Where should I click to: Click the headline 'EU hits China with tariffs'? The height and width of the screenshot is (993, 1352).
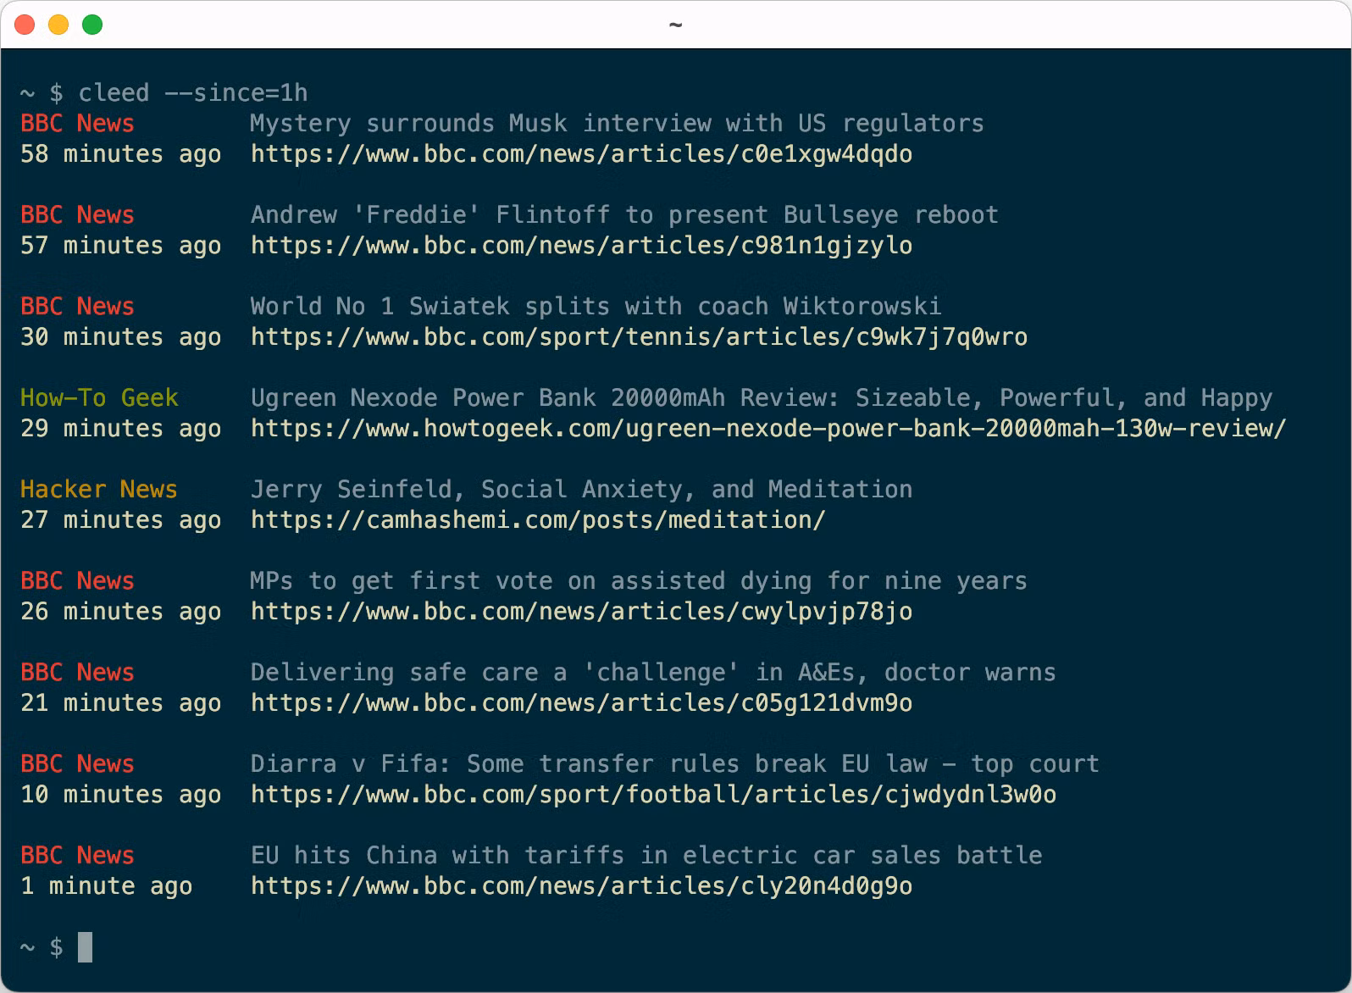click(646, 855)
